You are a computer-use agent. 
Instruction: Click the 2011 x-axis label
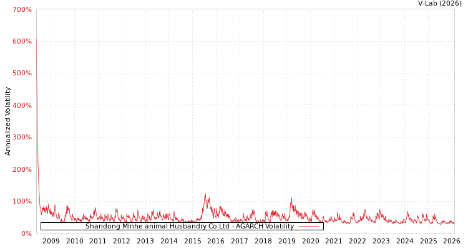click(x=98, y=241)
